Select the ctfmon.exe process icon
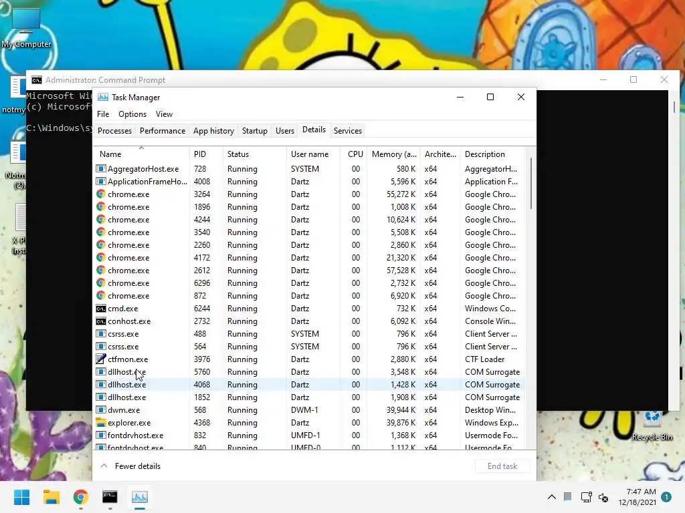Viewport: 685px width, 513px height. click(101, 359)
